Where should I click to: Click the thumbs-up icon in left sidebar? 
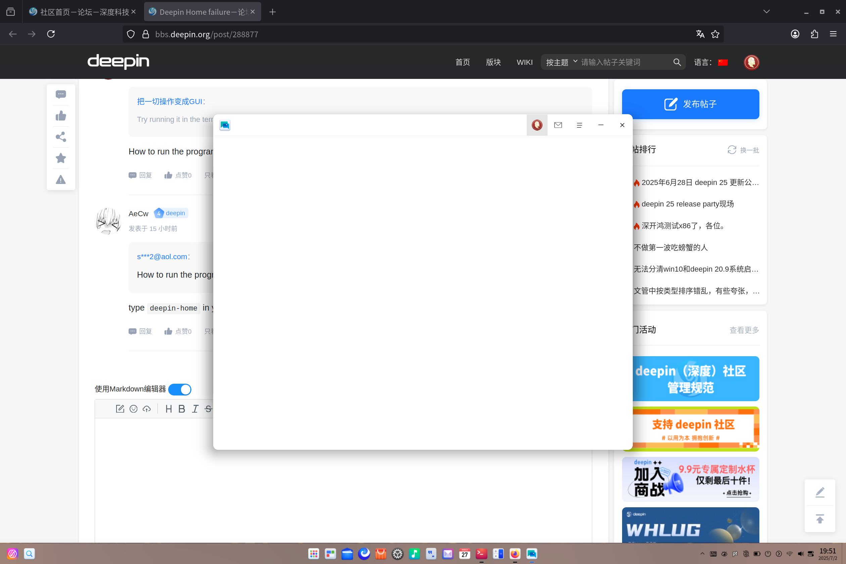[x=61, y=115]
